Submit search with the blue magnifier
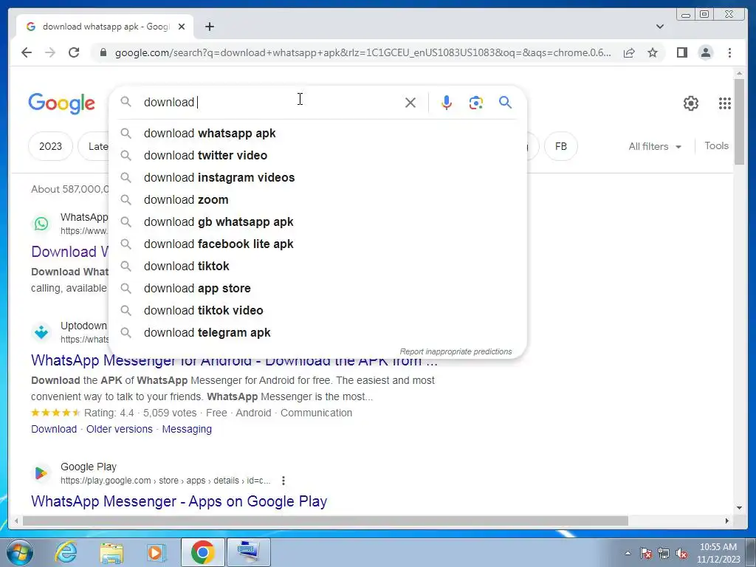The height and width of the screenshot is (567, 756). click(505, 102)
